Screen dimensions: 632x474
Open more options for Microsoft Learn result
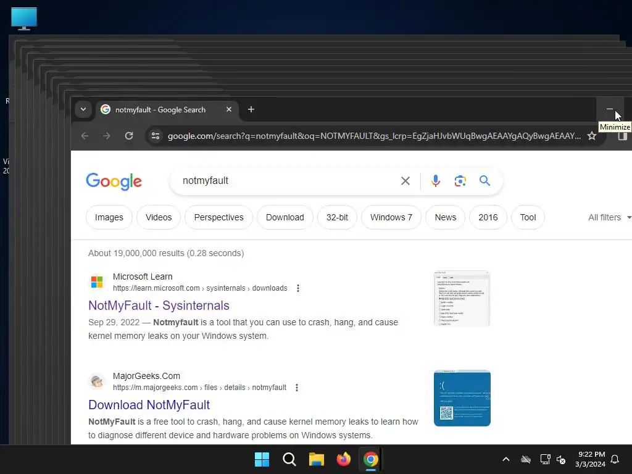(x=298, y=288)
